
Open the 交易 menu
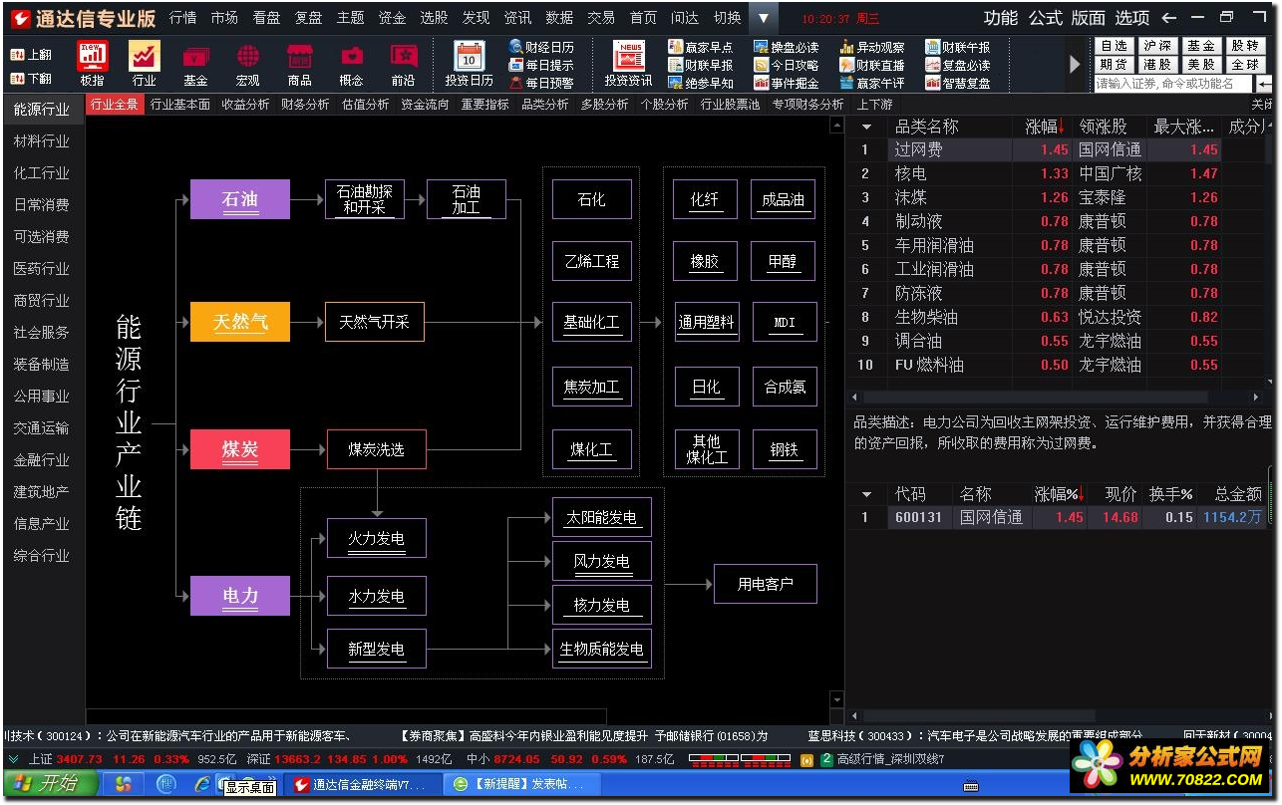601,18
